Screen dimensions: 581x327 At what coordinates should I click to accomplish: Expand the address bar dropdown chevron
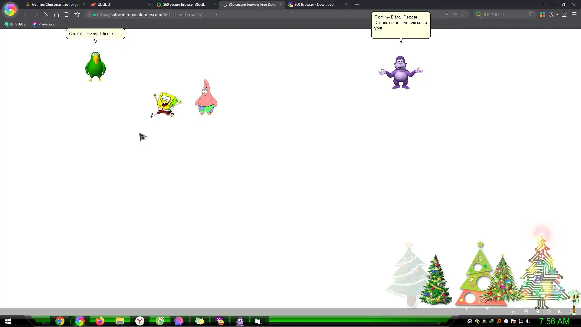pos(463,15)
